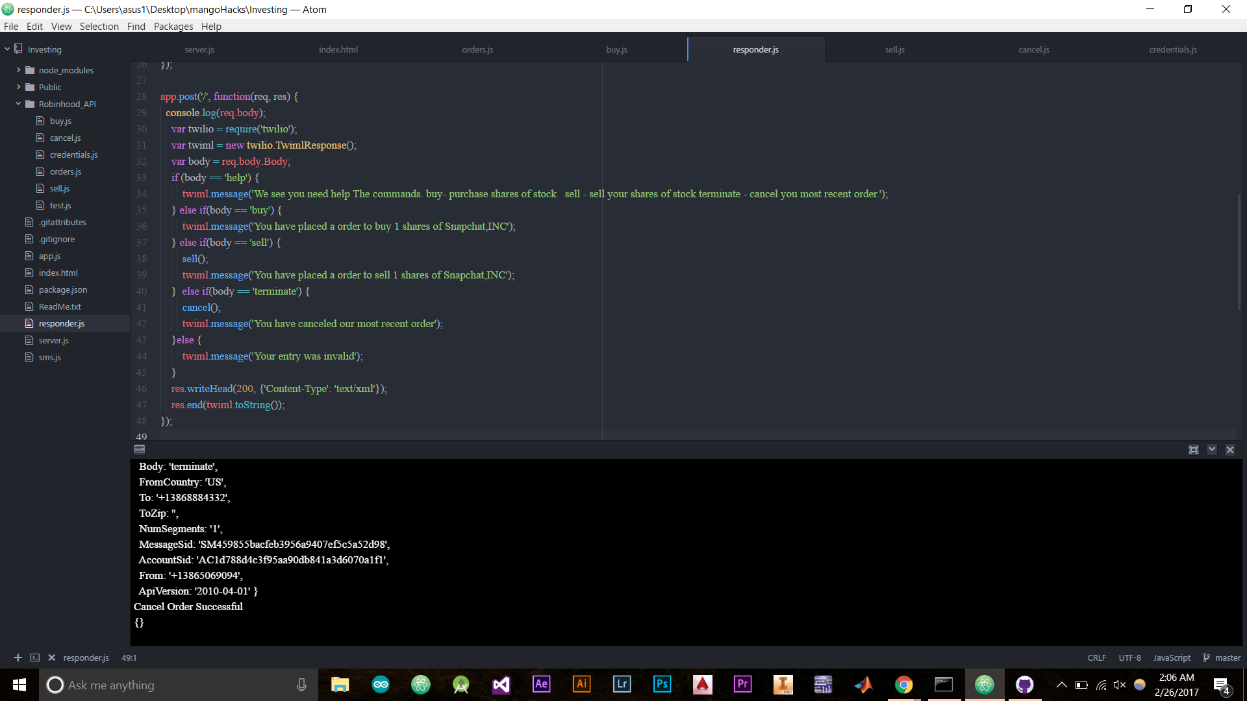
Task: Click the UTF-8 encoding selector
Action: click(1129, 658)
